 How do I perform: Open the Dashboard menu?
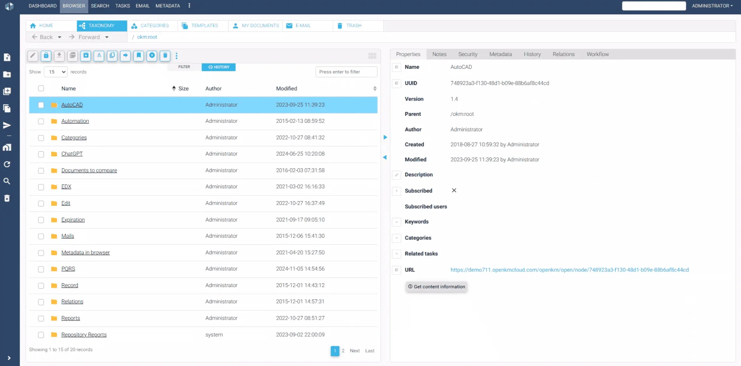[x=42, y=6]
